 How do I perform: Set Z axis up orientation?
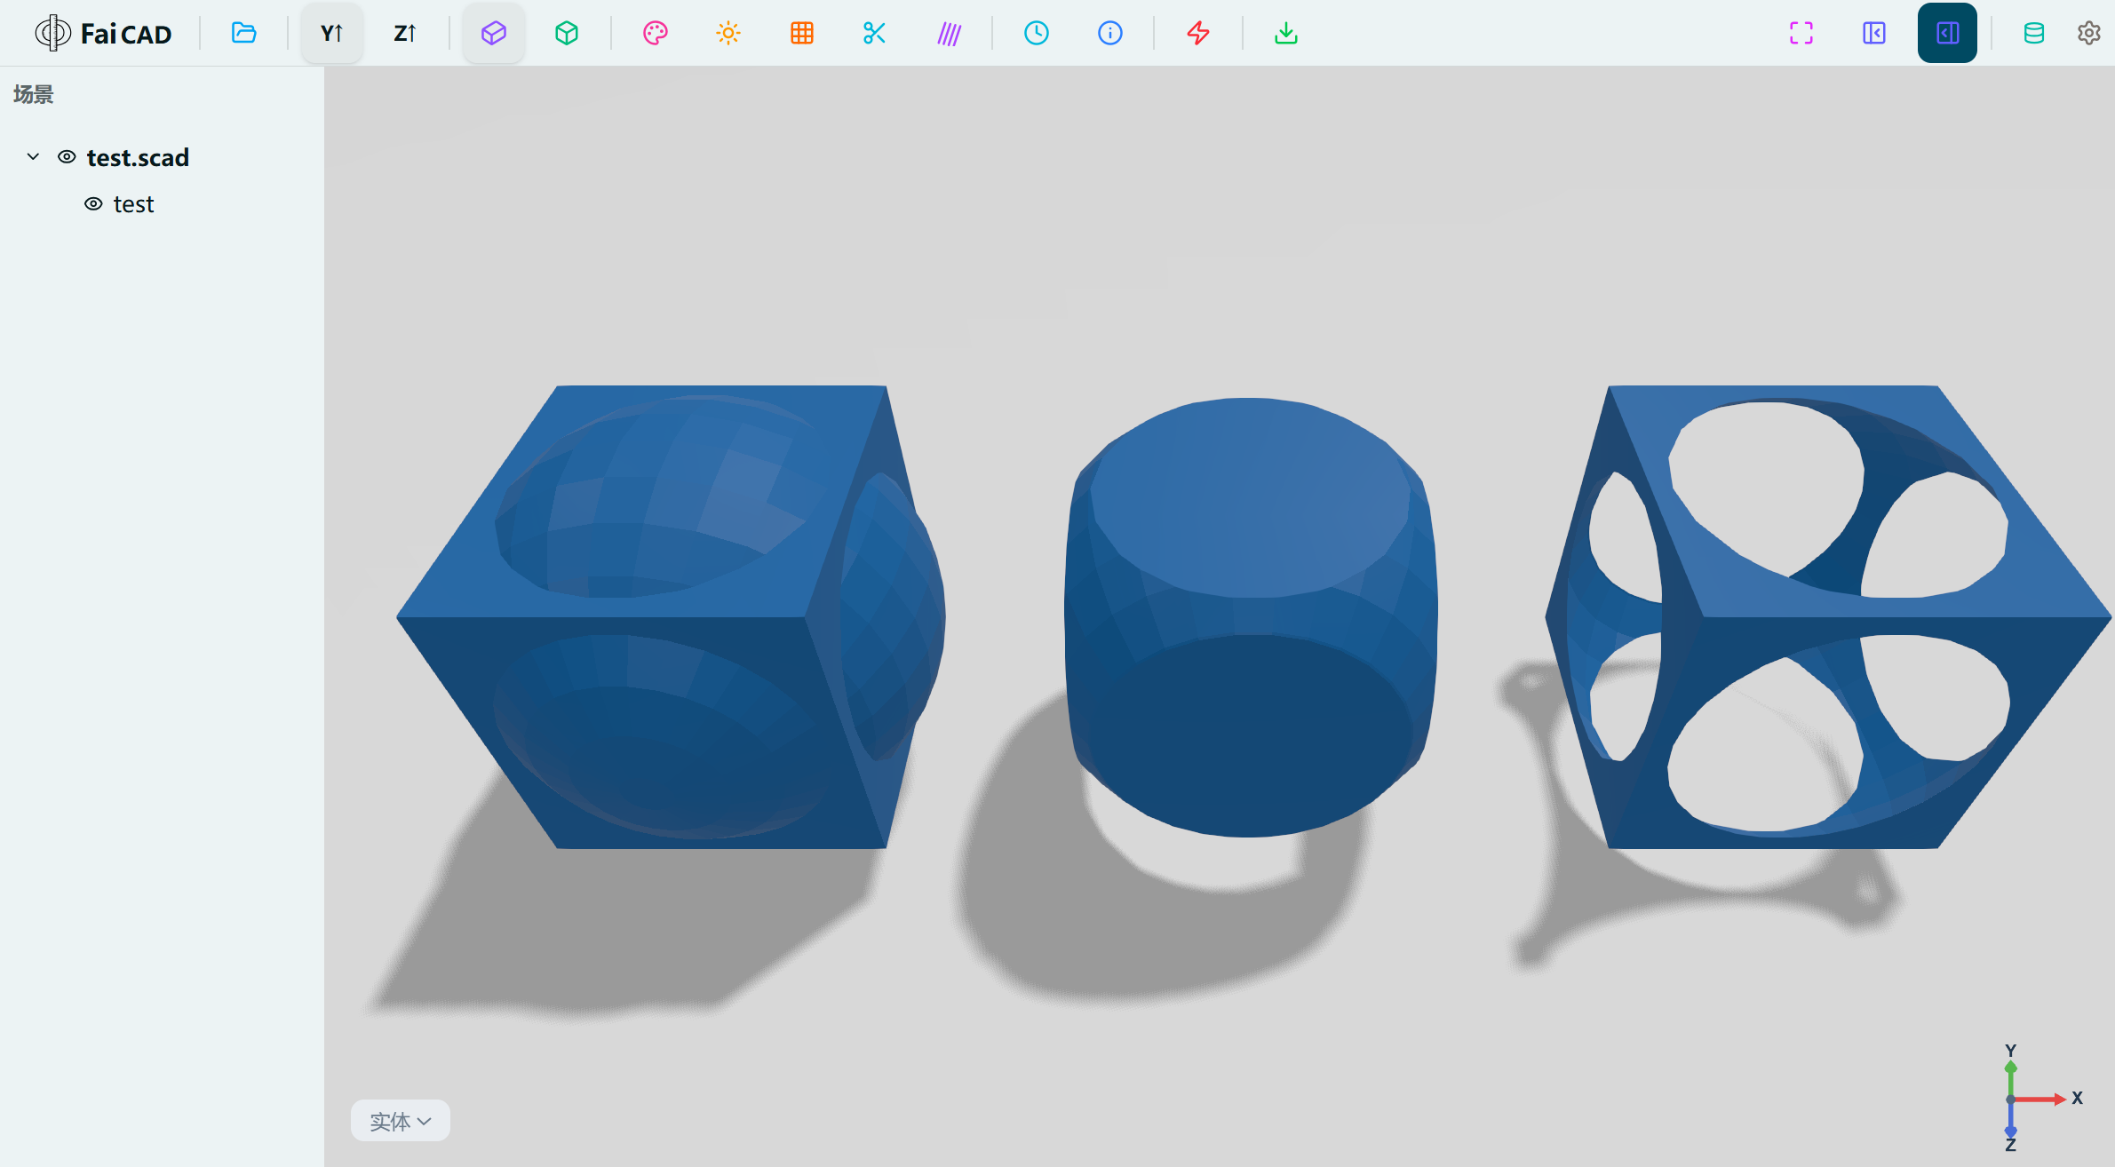405,33
